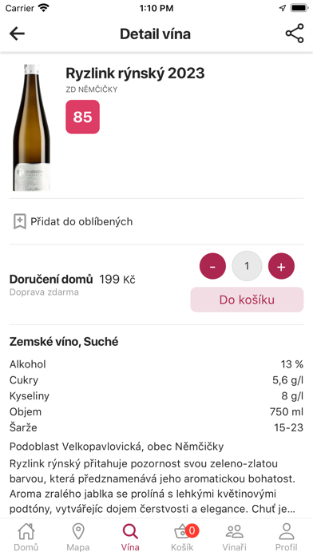Tap the 85 rating badge

click(82, 117)
